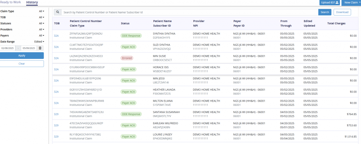Image resolution: width=361 pixels, height=144 pixels.
Task: Click the Status column header
Action: [125, 23]
